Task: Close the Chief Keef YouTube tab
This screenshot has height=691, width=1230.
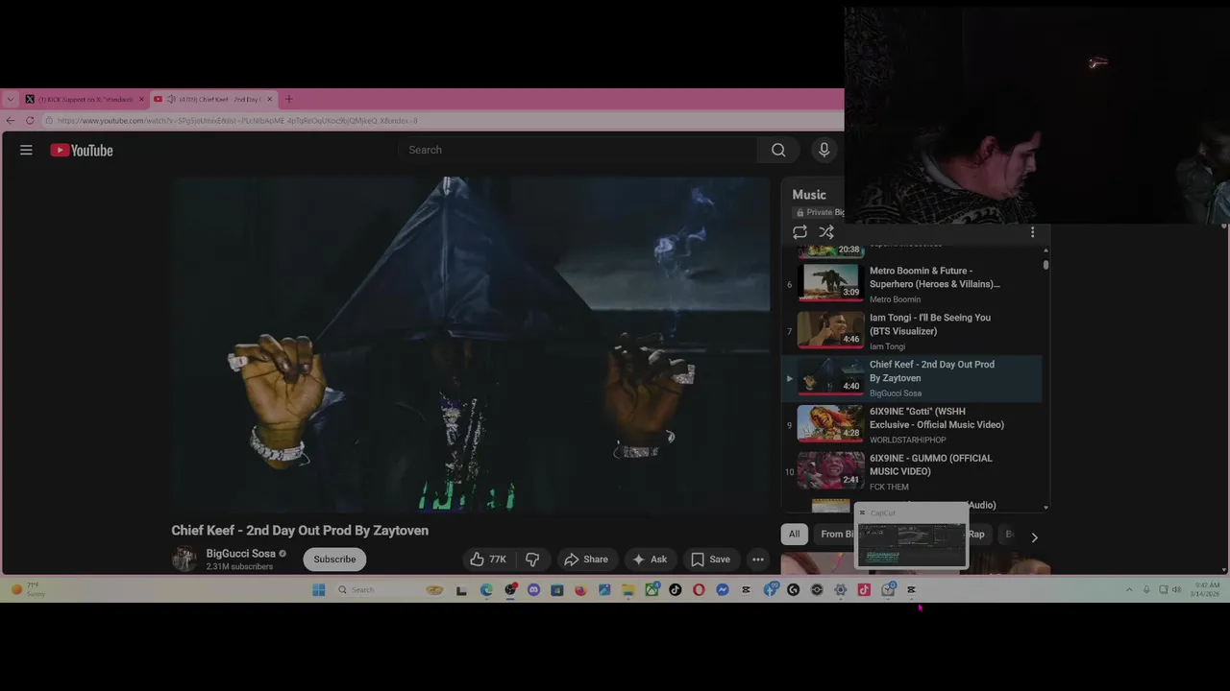Action: 269,99
